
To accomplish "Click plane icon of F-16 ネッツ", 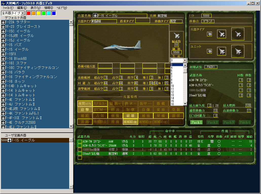I will pos(3,81).
